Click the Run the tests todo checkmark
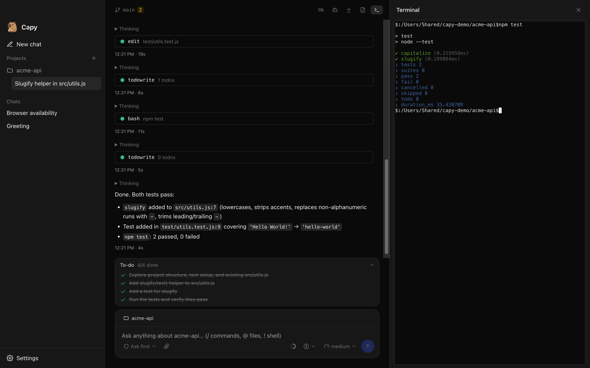This screenshot has height=368, width=590. 123,300
